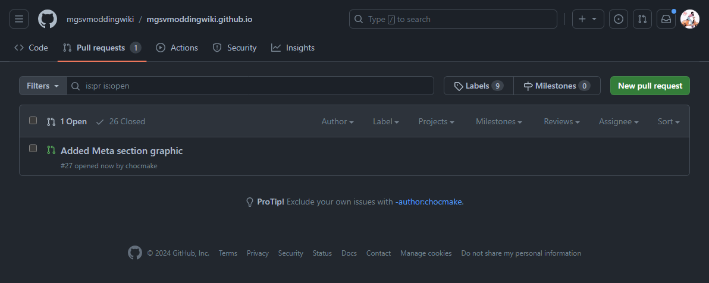This screenshot has width=709, height=283.
Task: Click the footer GitHub logo
Action: [135, 253]
